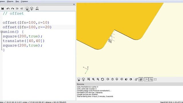Click the closing brace '}' line
The height and width of the screenshot is (103, 183).
(x=4, y=50)
